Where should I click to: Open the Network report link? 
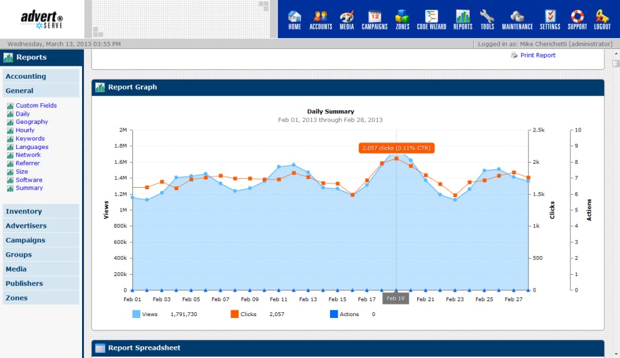(x=28, y=155)
